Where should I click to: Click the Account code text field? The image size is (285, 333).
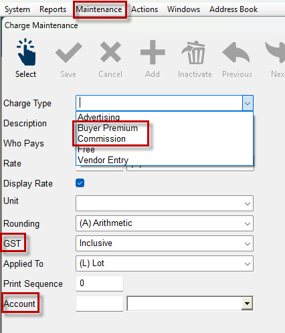(100, 304)
